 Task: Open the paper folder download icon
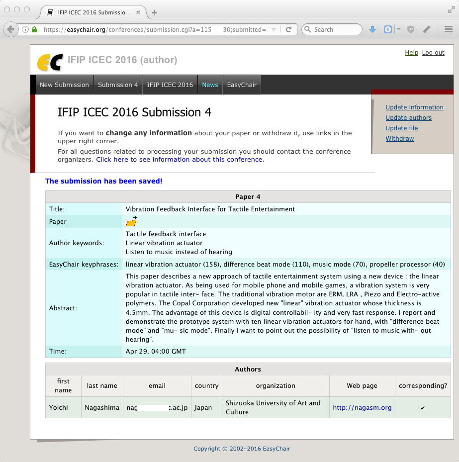coord(131,221)
